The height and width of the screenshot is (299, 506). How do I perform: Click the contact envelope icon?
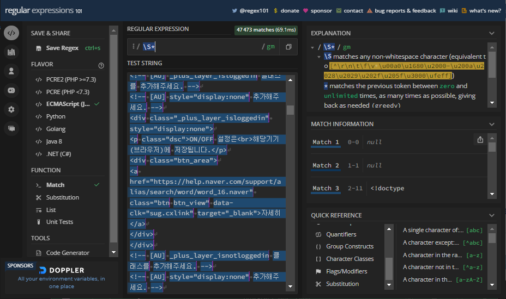point(339,11)
